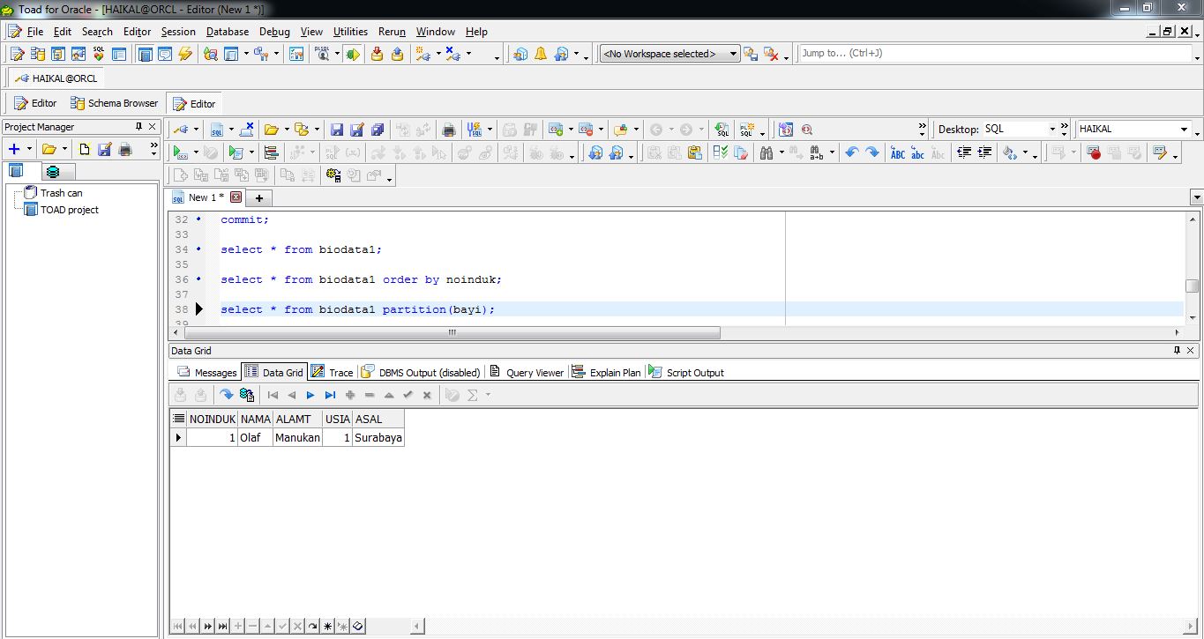Image resolution: width=1204 pixels, height=639 pixels.
Task: Open the Database menu
Action: [227, 32]
